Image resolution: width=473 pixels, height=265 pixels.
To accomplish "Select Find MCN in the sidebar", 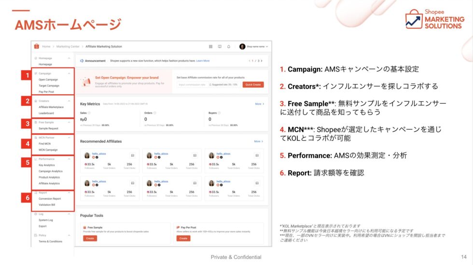I will tap(44, 144).
